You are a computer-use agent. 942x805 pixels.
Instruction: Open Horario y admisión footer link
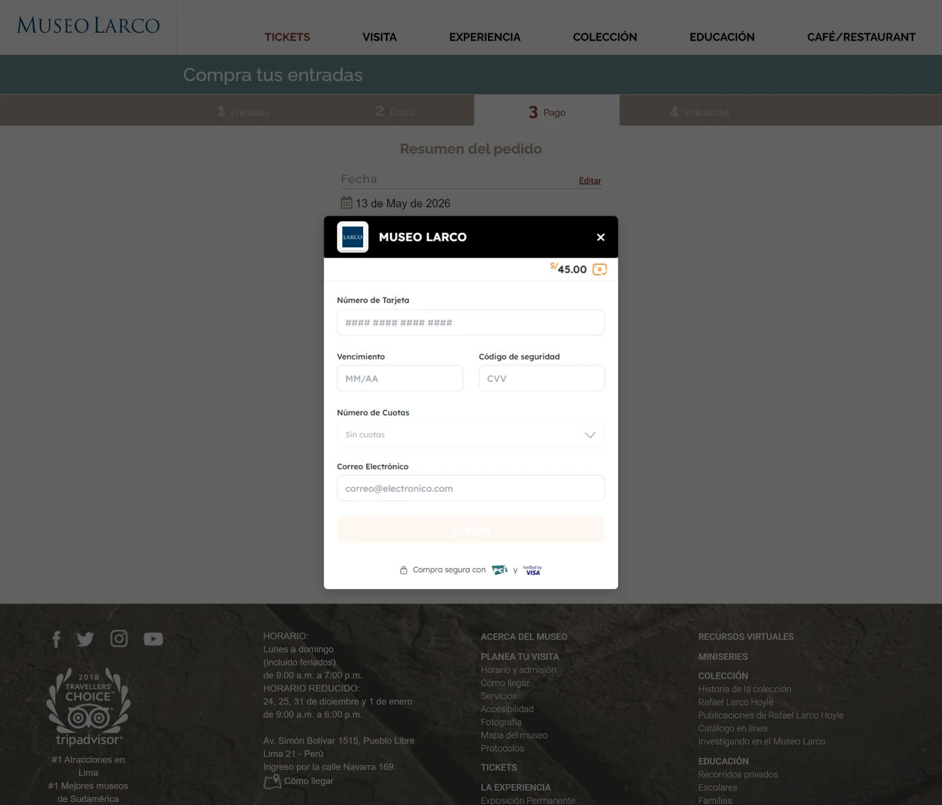(519, 670)
